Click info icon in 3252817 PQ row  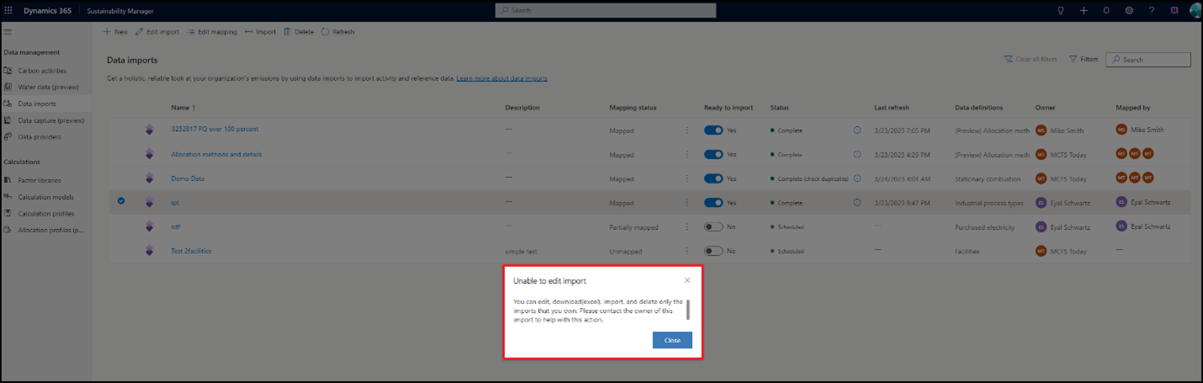[x=857, y=130]
